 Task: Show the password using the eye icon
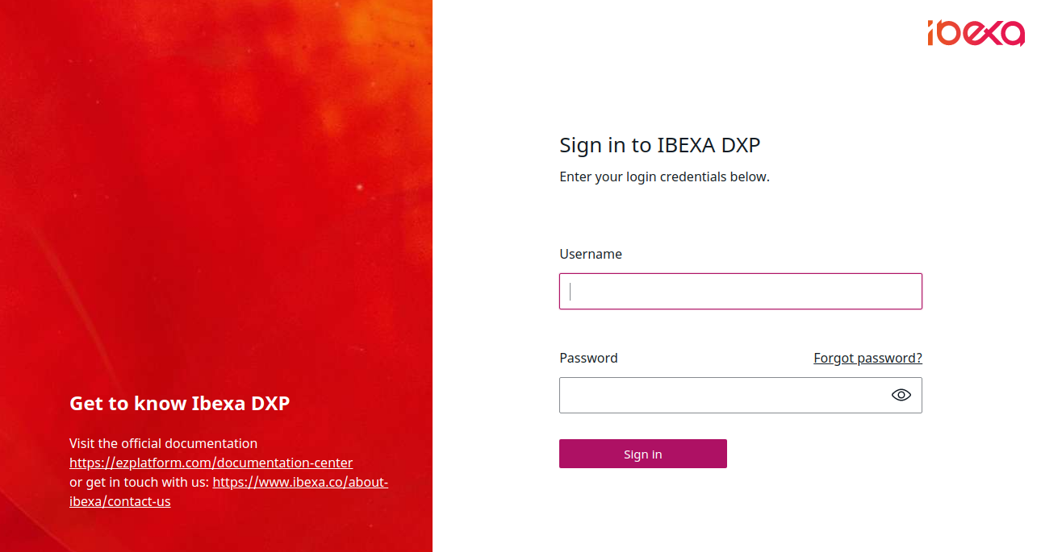click(901, 395)
